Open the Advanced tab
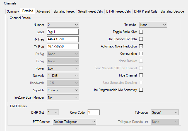Screen dimensions: 188x131 43,11
